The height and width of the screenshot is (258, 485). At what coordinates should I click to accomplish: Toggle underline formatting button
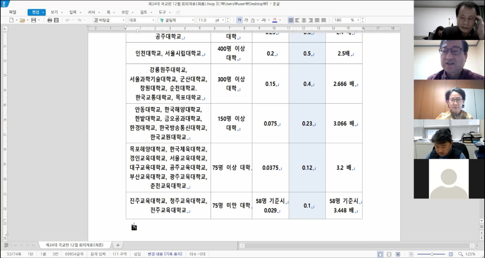[253, 20]
